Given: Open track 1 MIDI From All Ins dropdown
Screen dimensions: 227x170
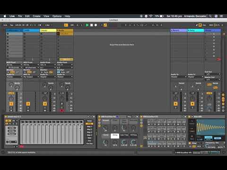Looking at the screenshot, I should pyautogui.click(x=14, y=65).
